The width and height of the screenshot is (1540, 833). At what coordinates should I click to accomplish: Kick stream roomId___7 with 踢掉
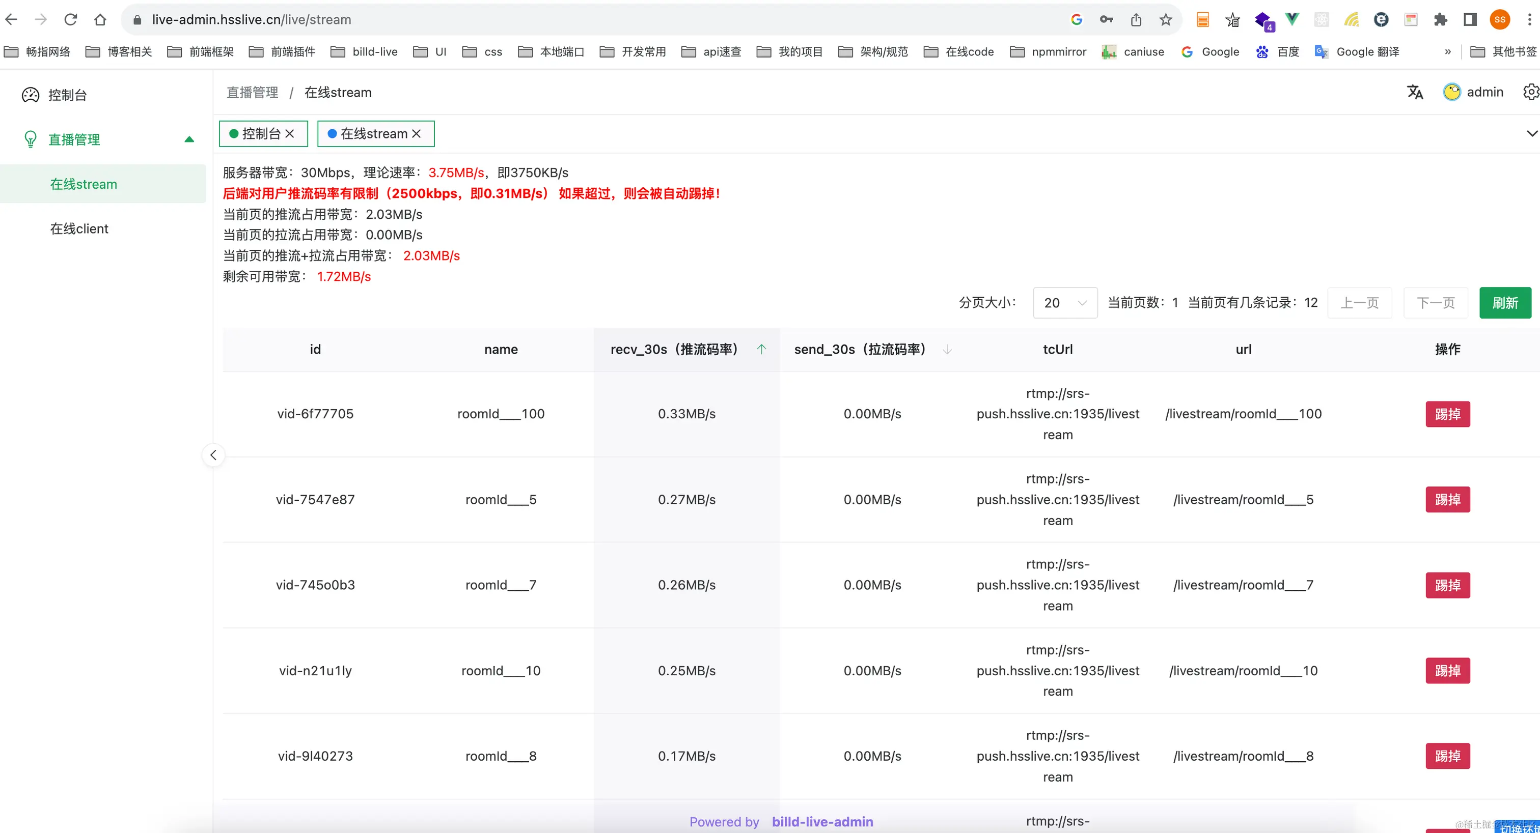pos(1448,586)
